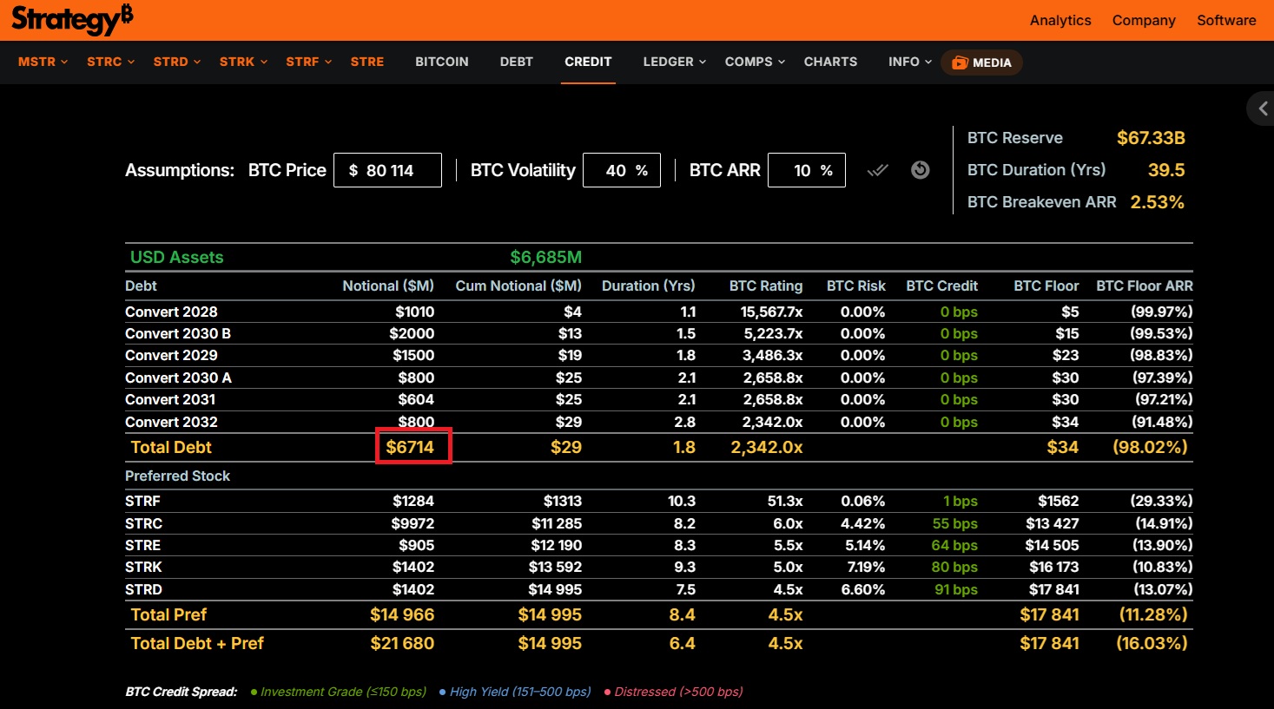Image resolution: width=1274 pixels, height=709 pixels.
Task: Switch to the DEBT tab
Action: coord(517,62)
